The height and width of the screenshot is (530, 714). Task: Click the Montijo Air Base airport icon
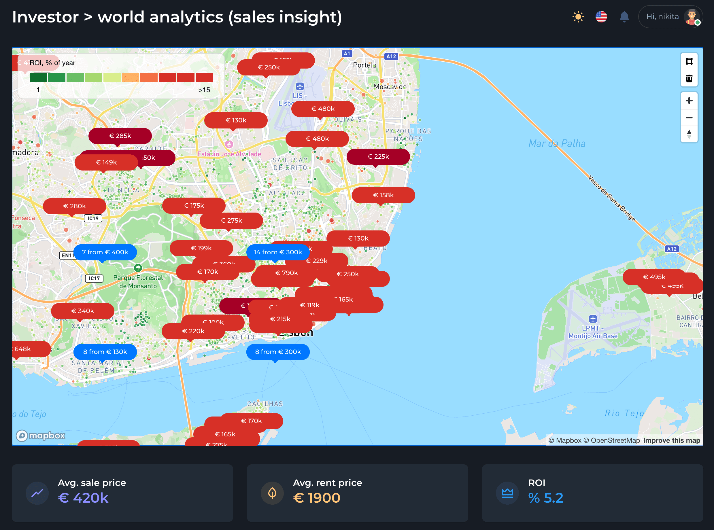pyautogui.click(x=593, y=319)
